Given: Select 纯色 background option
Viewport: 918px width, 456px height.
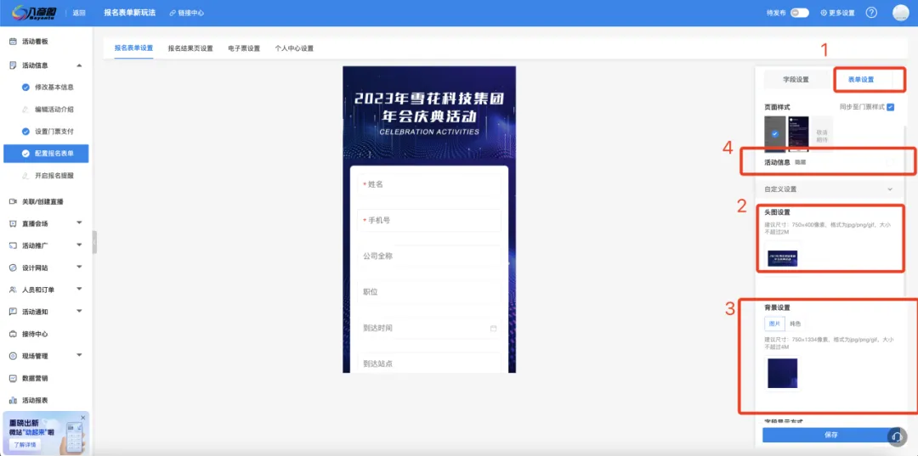Looking at the screenshot, I should 796,324.
